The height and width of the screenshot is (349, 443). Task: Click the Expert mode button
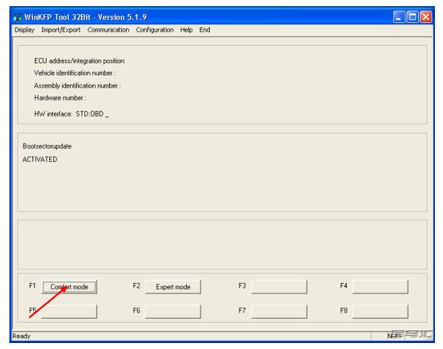click(x=173, y=287)
